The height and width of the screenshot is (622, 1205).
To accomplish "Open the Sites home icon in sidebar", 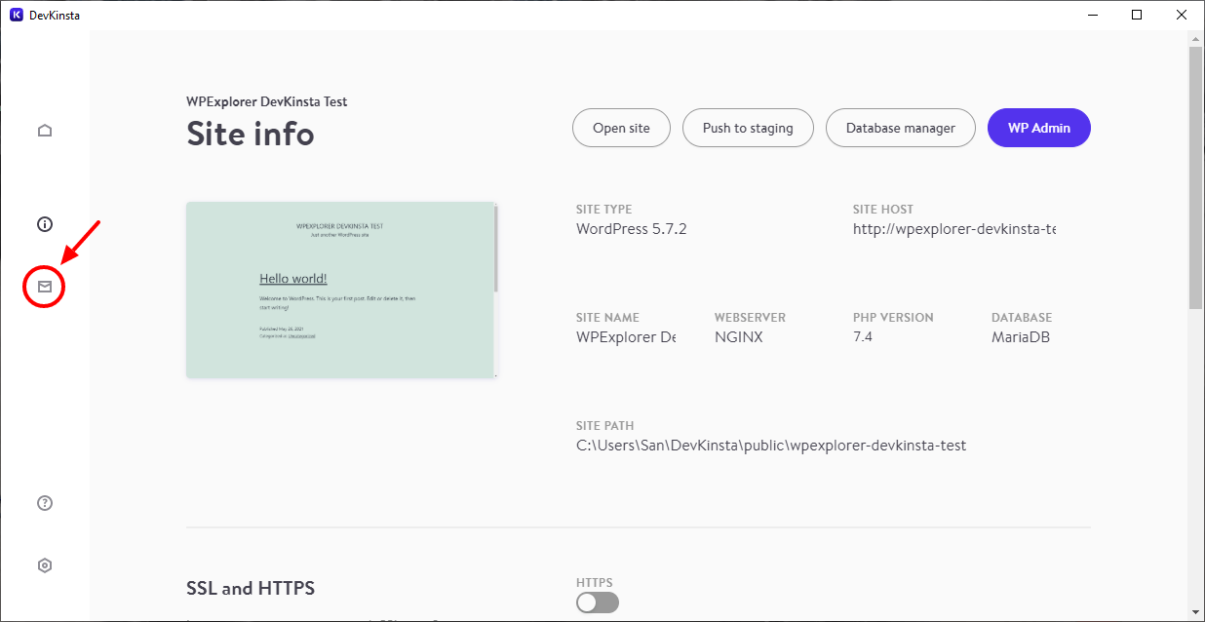I will click(44, 131).
